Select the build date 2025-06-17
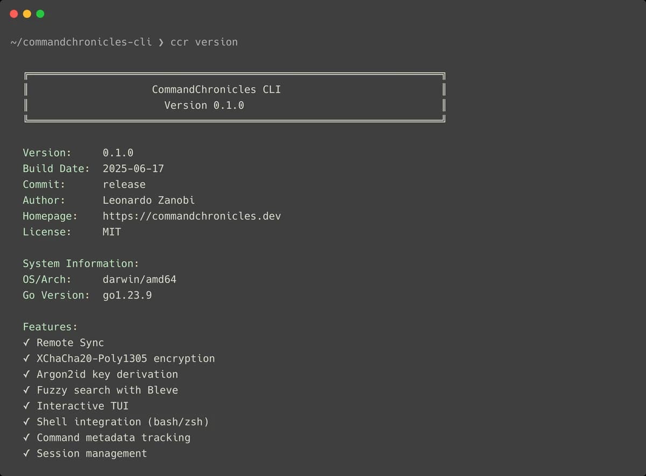The image size is (646, 476). coord(134,169)
